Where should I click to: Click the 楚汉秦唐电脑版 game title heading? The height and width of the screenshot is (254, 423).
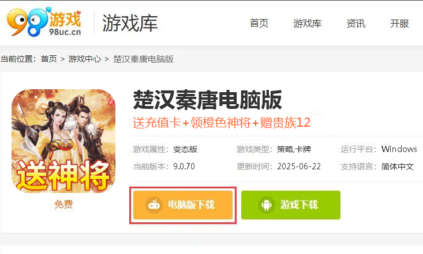pos(207,100)
